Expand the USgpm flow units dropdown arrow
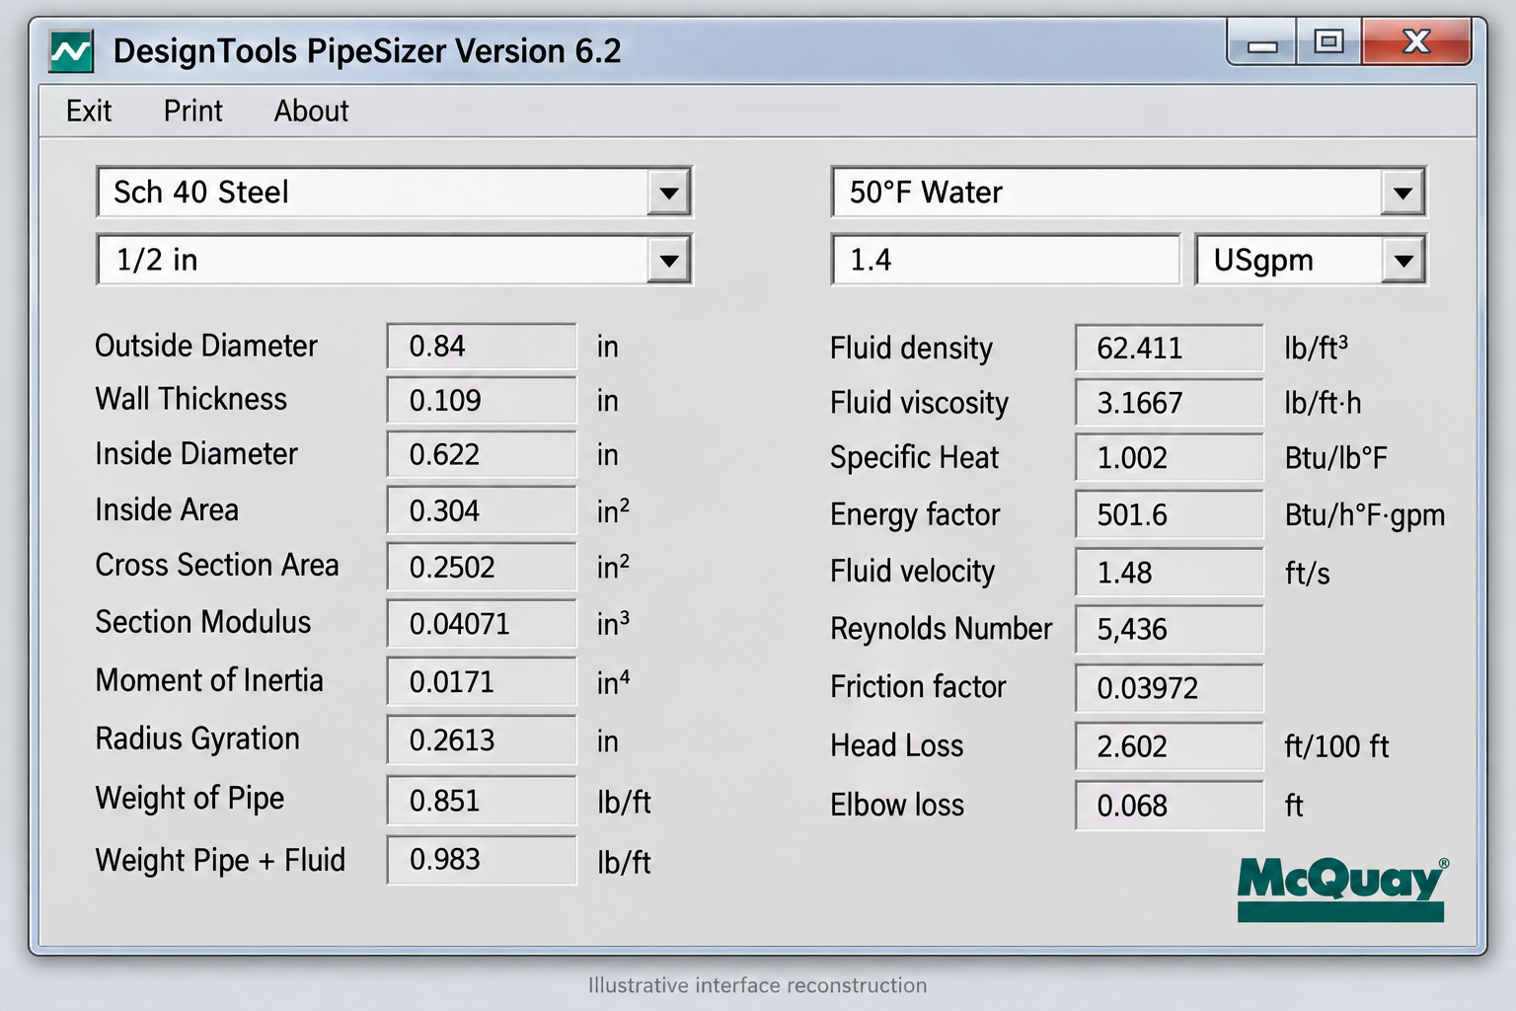The width and height of the screenshot is (1516, 1011). [x=1402, y=261]
